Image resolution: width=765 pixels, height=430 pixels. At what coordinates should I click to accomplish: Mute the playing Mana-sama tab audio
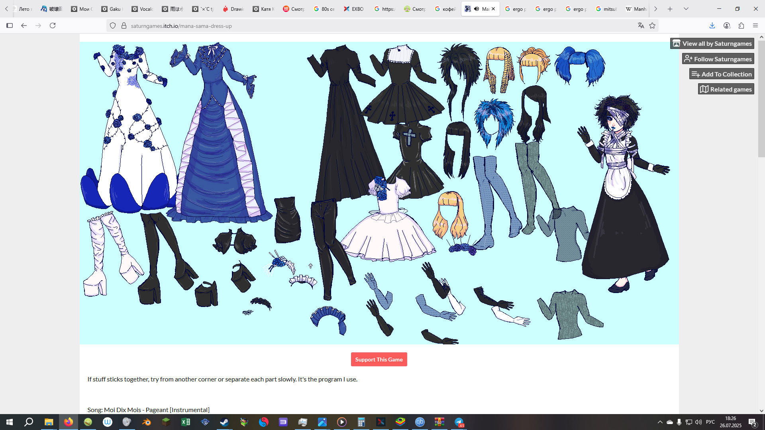pos(477,9)
